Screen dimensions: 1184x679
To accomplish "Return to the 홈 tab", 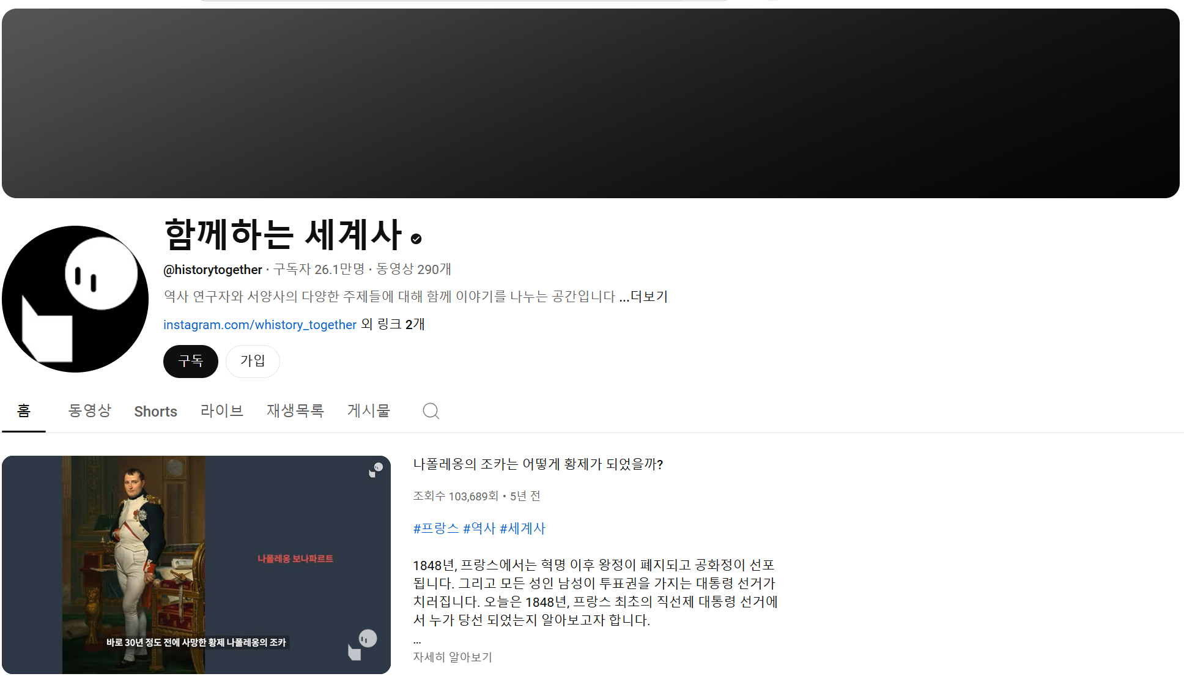I will [24, 411].
